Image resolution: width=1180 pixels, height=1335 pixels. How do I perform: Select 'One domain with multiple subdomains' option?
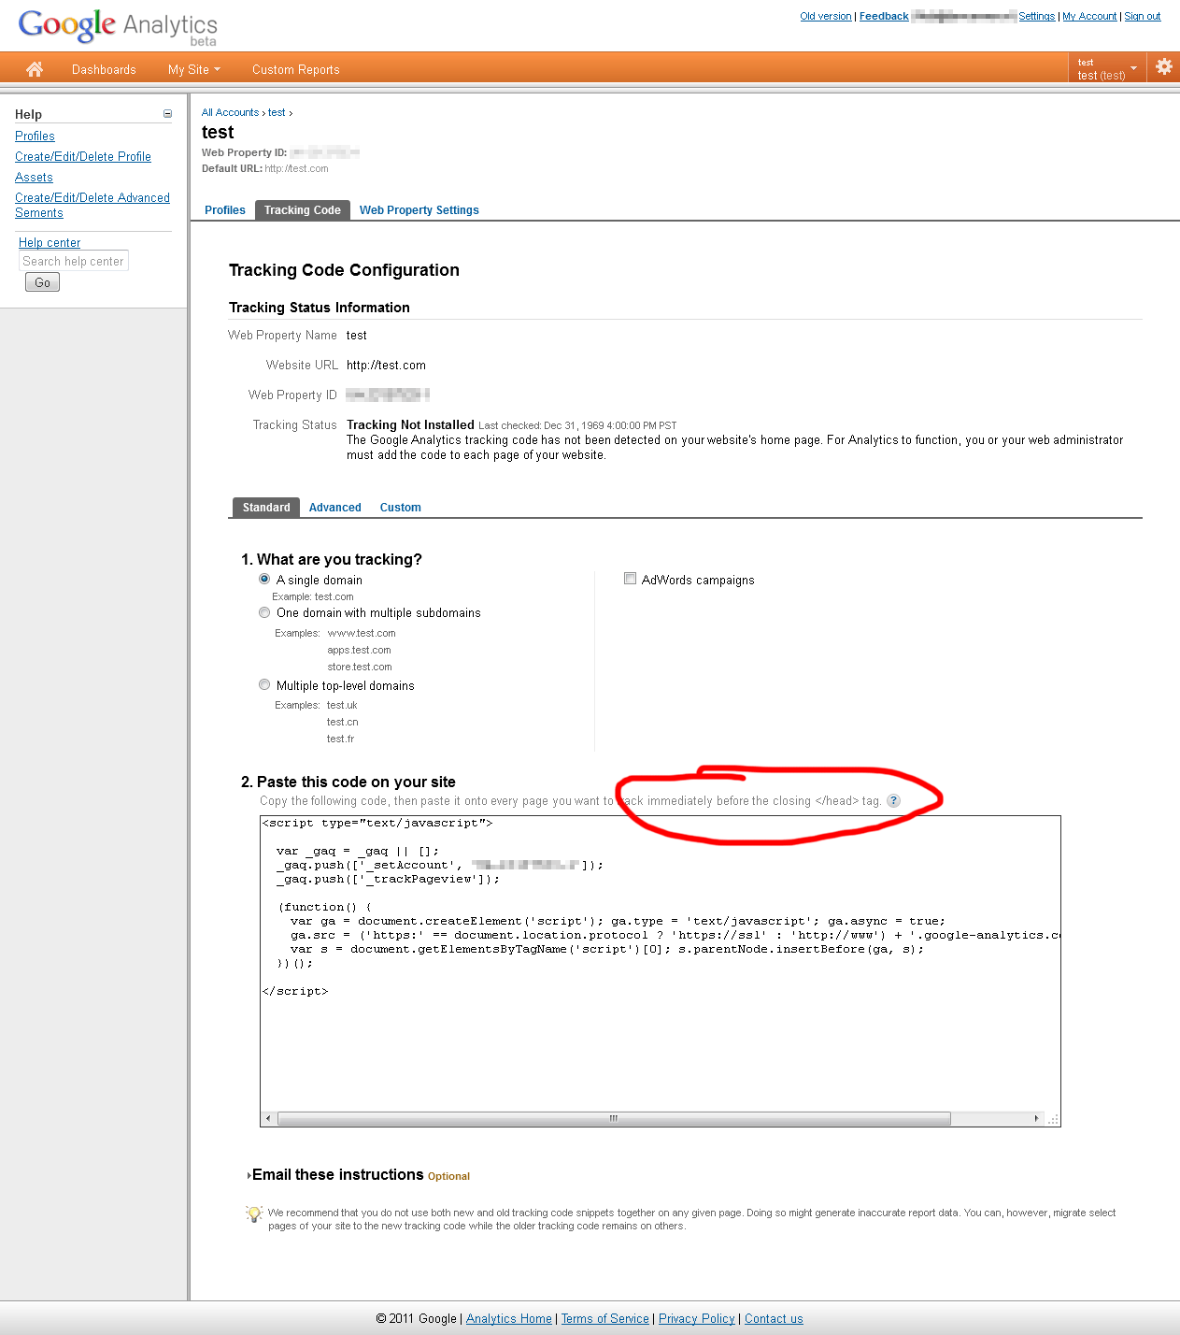[x=264, y=612]
